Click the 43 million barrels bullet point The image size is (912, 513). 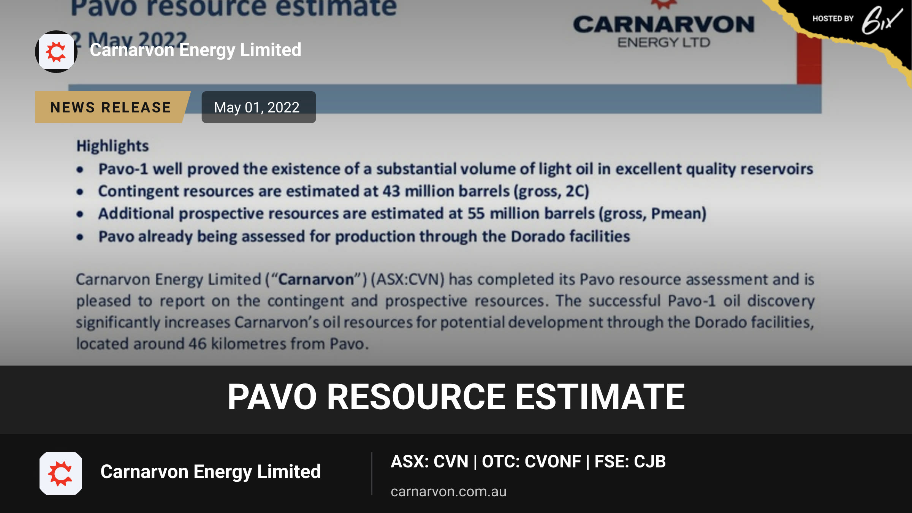tap(344, 192)
